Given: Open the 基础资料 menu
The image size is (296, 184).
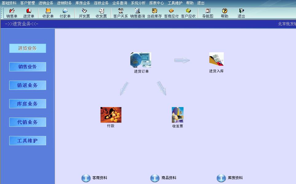Looking at the screenshot, I should pos(9,3).
